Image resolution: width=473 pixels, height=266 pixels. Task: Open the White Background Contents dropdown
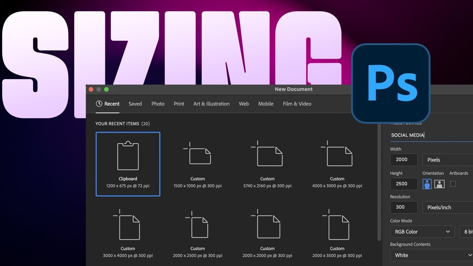[x=432, y=255]
